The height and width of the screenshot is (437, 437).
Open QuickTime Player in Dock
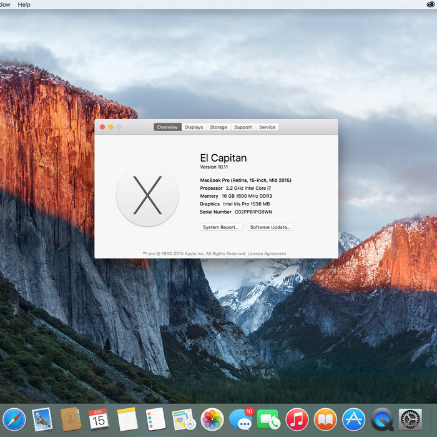382,420
